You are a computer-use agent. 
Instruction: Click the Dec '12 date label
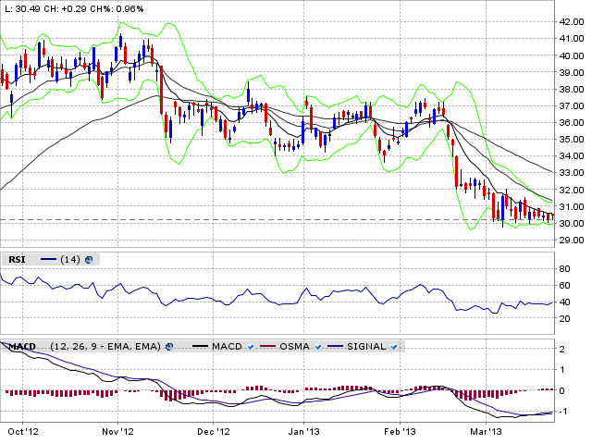(x=213, y=431)
